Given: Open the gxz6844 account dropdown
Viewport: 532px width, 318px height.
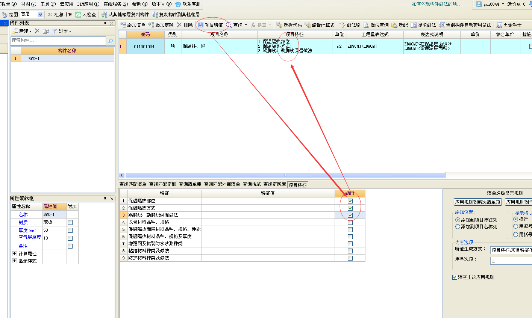Looking at the screenshot, I should click(503, 4).
